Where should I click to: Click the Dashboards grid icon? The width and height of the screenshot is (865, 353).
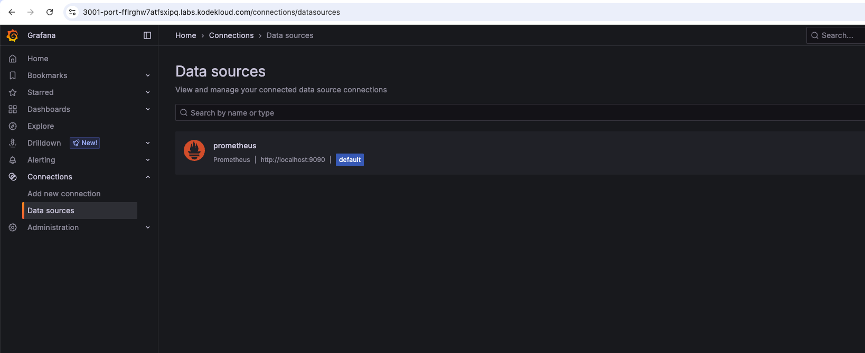pyautogui.click(x=13, y=109)
